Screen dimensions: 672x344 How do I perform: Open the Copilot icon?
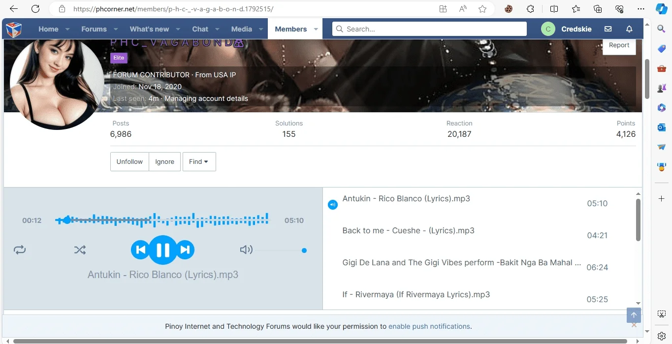click(662, 9)
